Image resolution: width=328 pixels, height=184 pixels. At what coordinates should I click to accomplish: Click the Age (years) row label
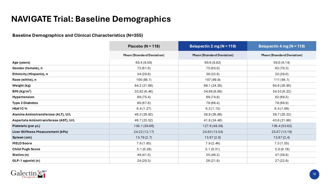[x=21, y=62]
